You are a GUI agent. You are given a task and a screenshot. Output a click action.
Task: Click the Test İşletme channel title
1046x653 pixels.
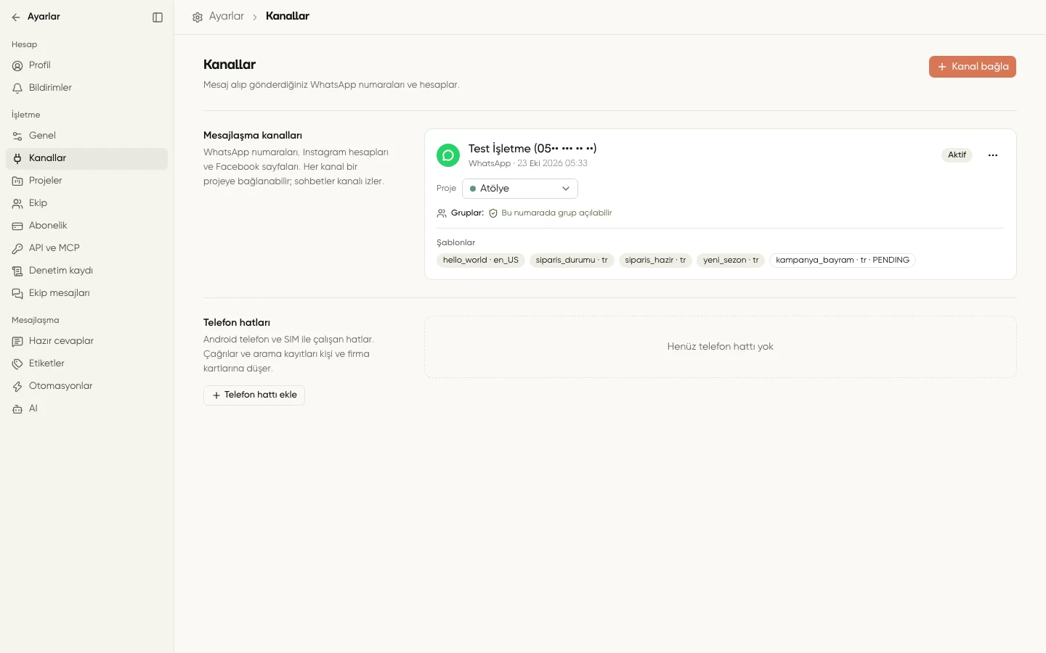[x=532, y=149]
